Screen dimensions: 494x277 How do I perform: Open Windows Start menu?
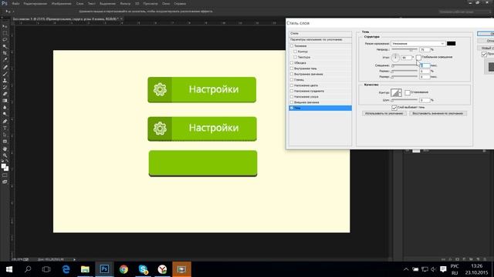click(x=8, y=269)
